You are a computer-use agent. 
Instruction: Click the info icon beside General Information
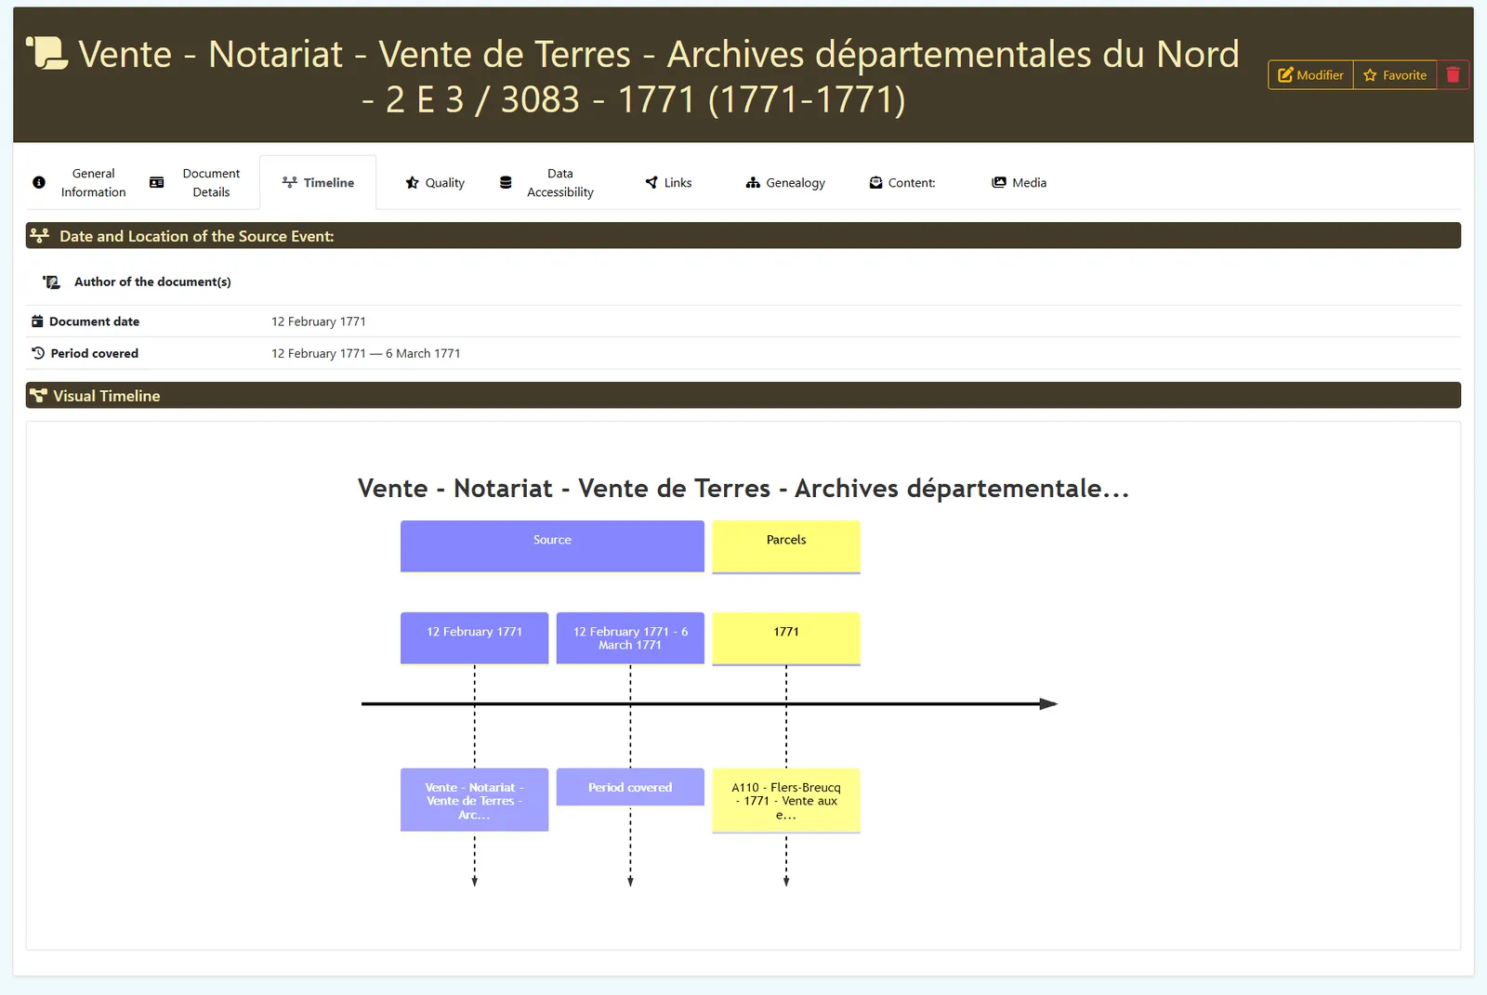coord(39,183)
